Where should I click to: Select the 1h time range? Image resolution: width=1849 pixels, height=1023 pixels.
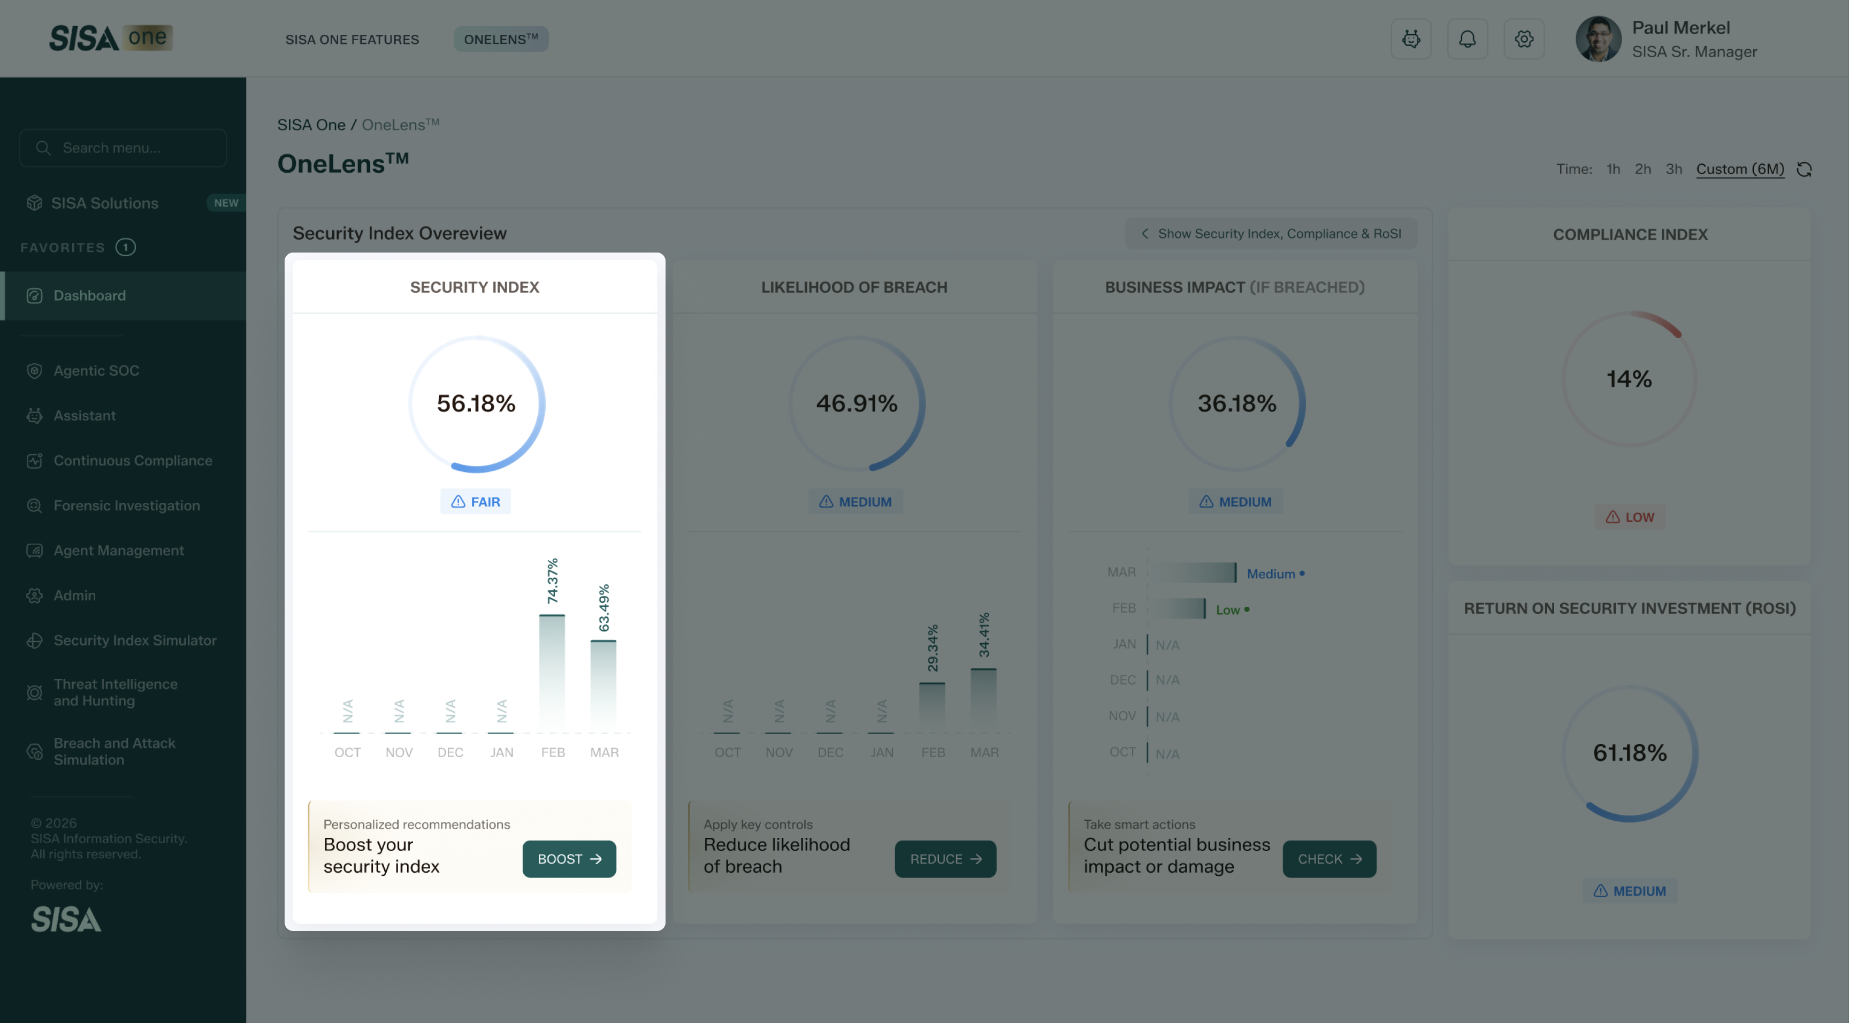(x=1613, y=170)
